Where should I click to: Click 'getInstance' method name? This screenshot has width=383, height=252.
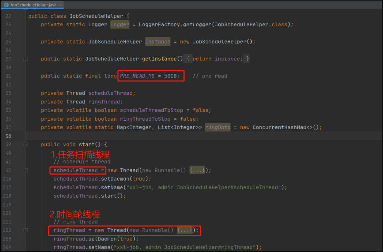[x=159, y=59]
